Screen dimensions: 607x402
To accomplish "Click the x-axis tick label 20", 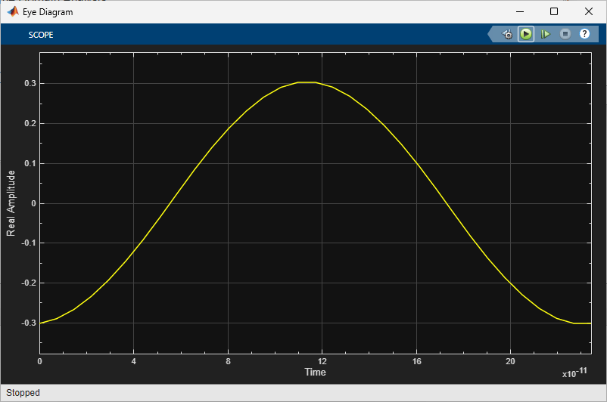I will 510,361.
